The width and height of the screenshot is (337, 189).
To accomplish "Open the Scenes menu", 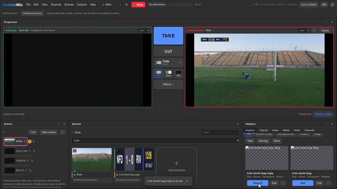I will tap(69, 5).
